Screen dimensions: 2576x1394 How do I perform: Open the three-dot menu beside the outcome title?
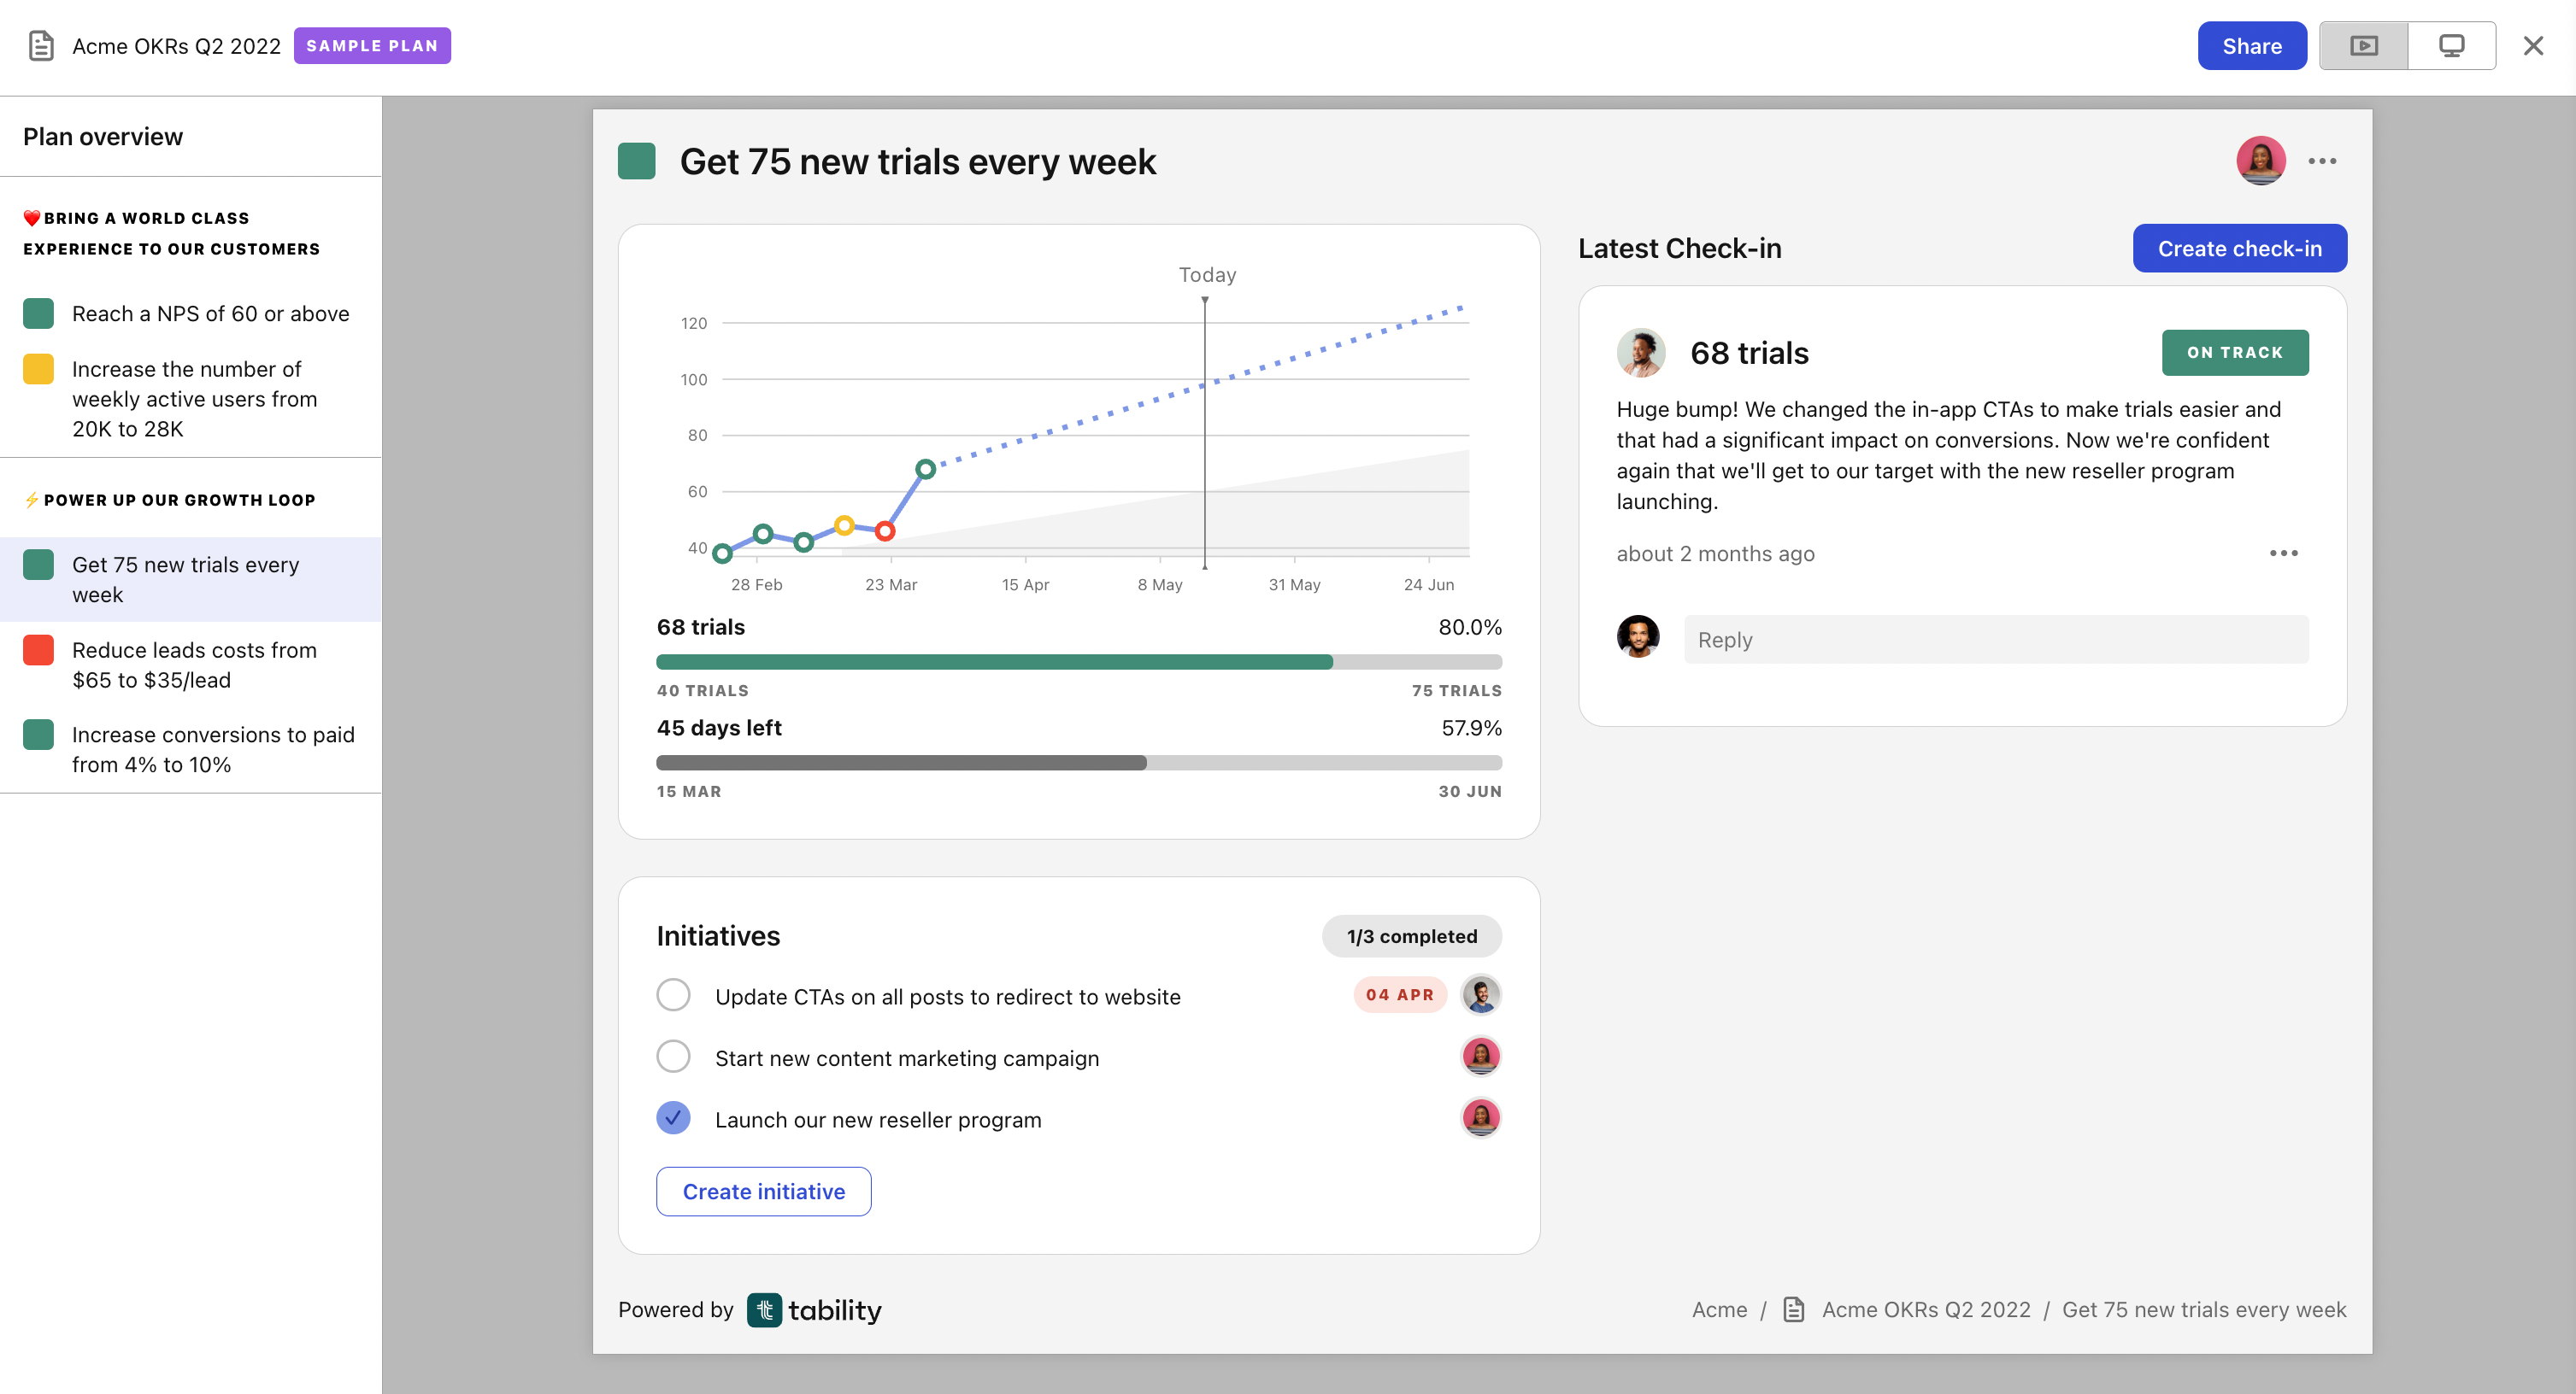[2322, 161]
